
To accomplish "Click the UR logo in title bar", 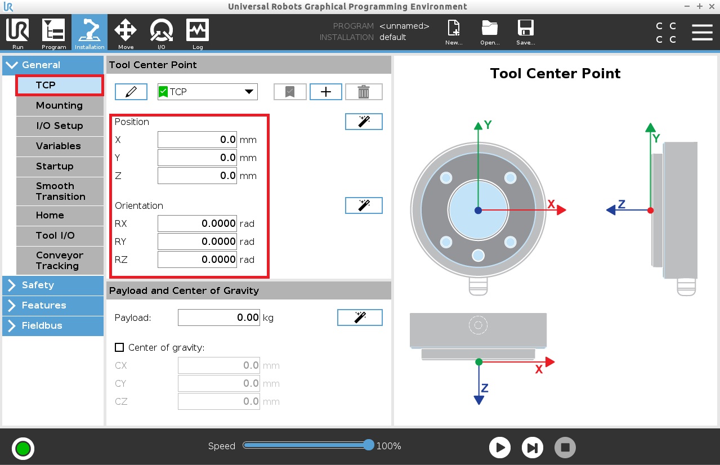I will pyautogui.click(x=8, y=7).
